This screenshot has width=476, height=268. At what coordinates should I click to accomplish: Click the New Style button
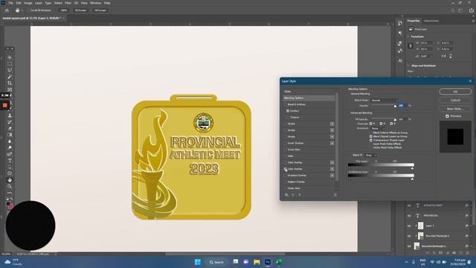(455, 109)
